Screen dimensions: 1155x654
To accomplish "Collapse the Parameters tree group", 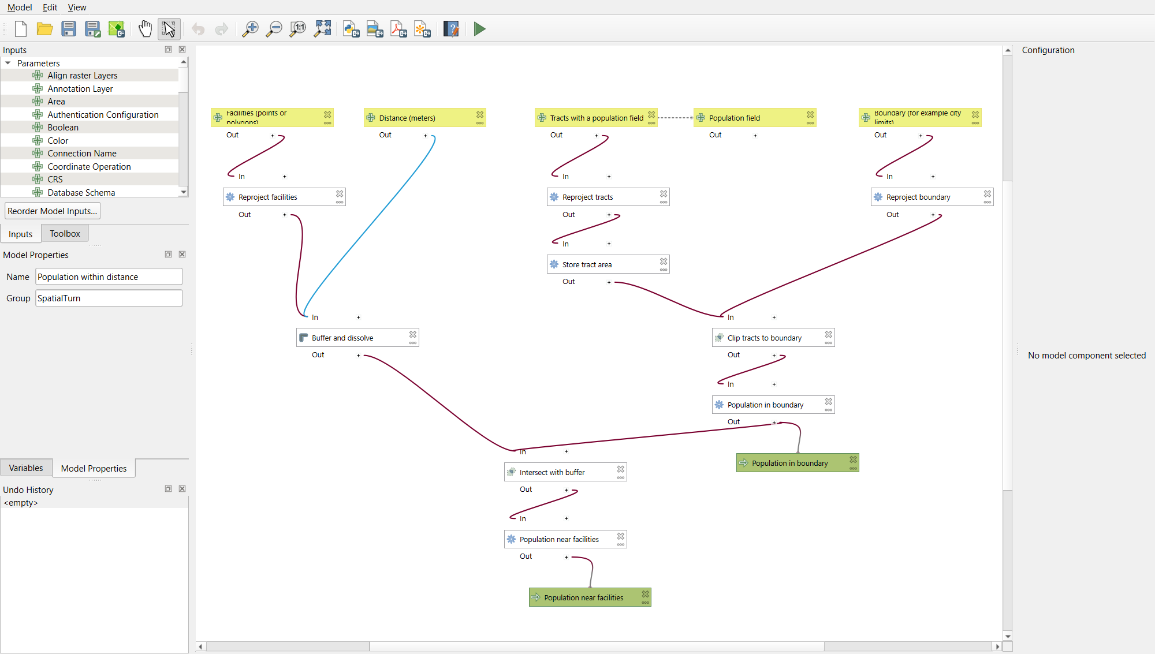I will pos(8,63).
